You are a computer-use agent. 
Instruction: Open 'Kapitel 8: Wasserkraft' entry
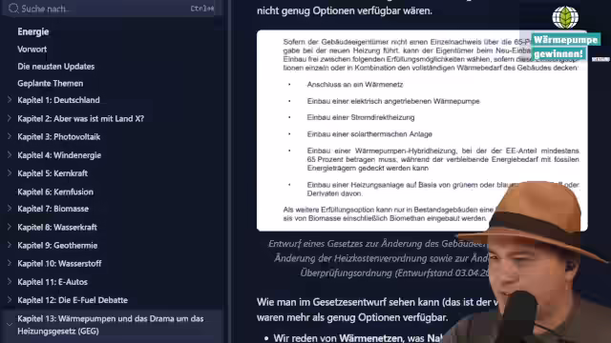[57, 227]
